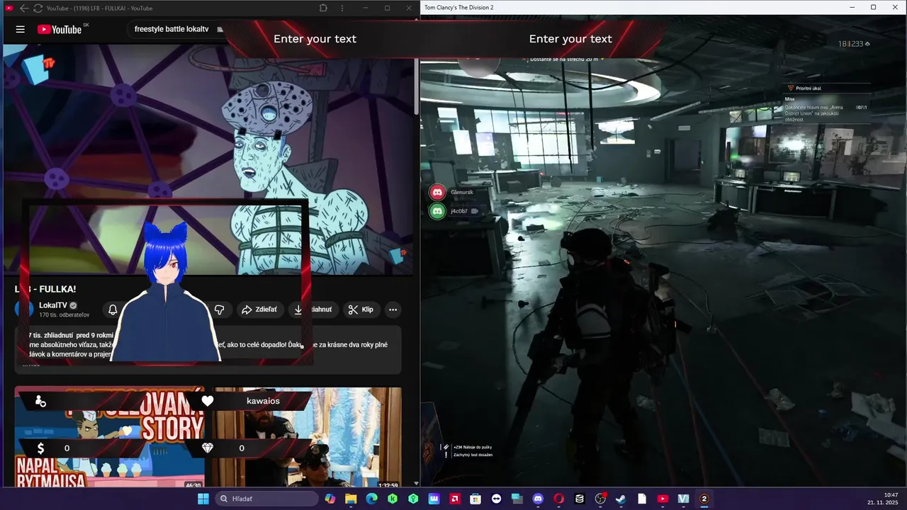
Task: Open TeamViewer from the taskbar
Action: click(496, 499)
